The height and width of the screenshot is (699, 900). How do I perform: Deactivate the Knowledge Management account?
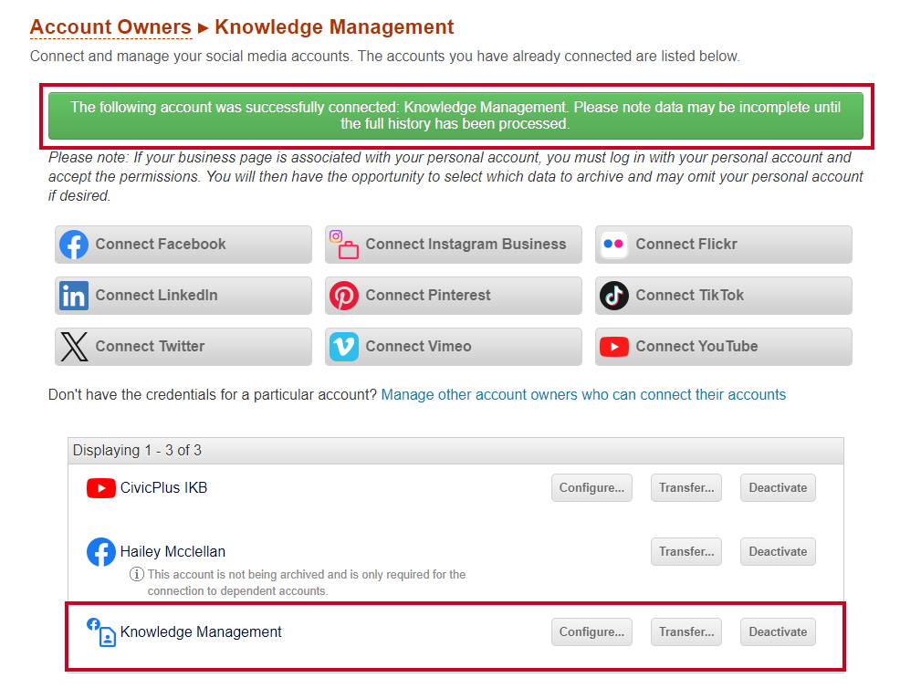point(778,631)
